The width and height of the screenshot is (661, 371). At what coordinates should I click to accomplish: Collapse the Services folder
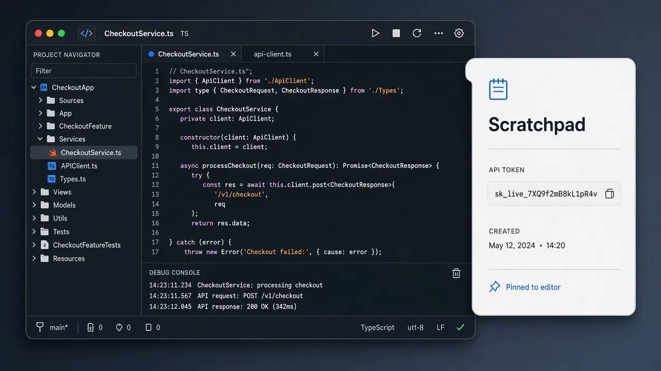click(40, 139)
